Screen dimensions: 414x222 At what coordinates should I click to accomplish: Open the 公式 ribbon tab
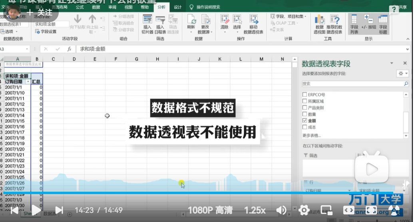80,7
